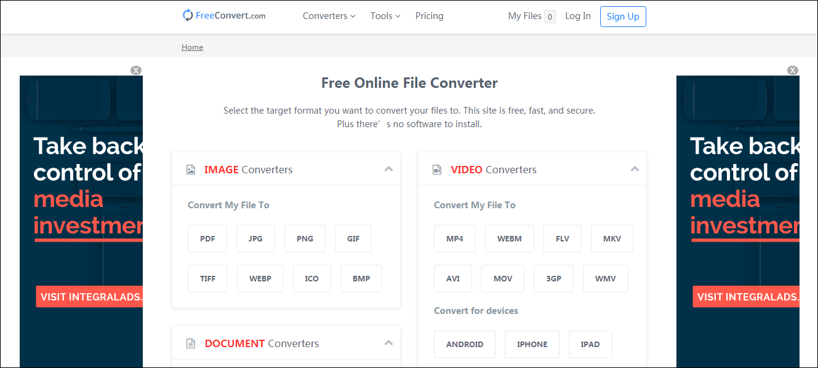818x368 pixels.
Task: Select the BMP converter button
Action: [361, 278]
